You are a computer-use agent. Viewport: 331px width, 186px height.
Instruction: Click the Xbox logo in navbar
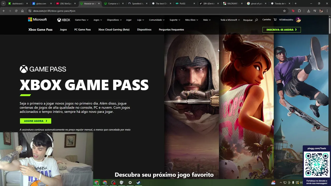click(x=64, y=20)
